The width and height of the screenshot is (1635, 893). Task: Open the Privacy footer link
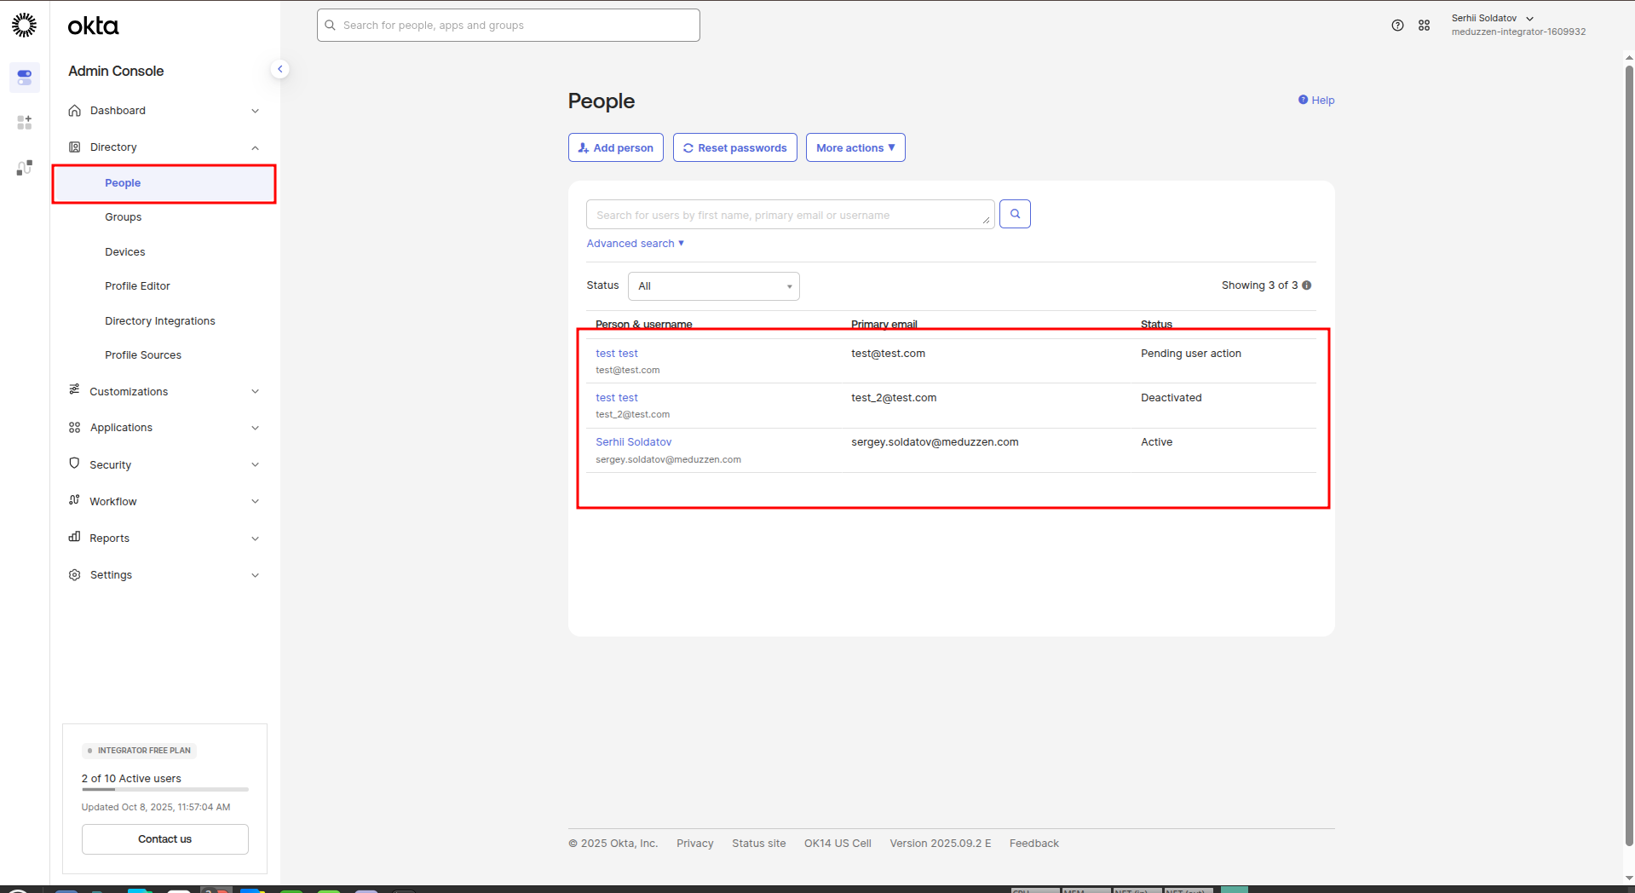[x=695, y=844]
